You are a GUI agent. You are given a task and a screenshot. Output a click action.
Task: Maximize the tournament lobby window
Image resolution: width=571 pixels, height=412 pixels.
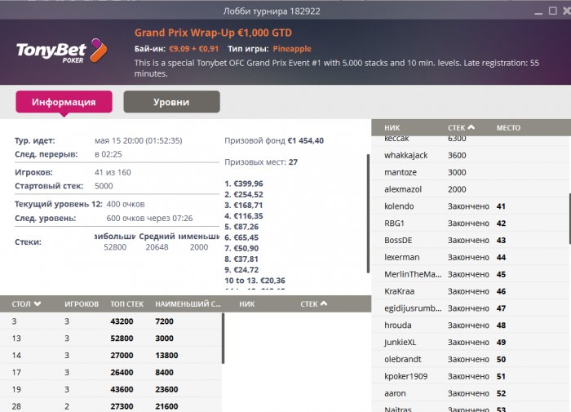point(552,11)
